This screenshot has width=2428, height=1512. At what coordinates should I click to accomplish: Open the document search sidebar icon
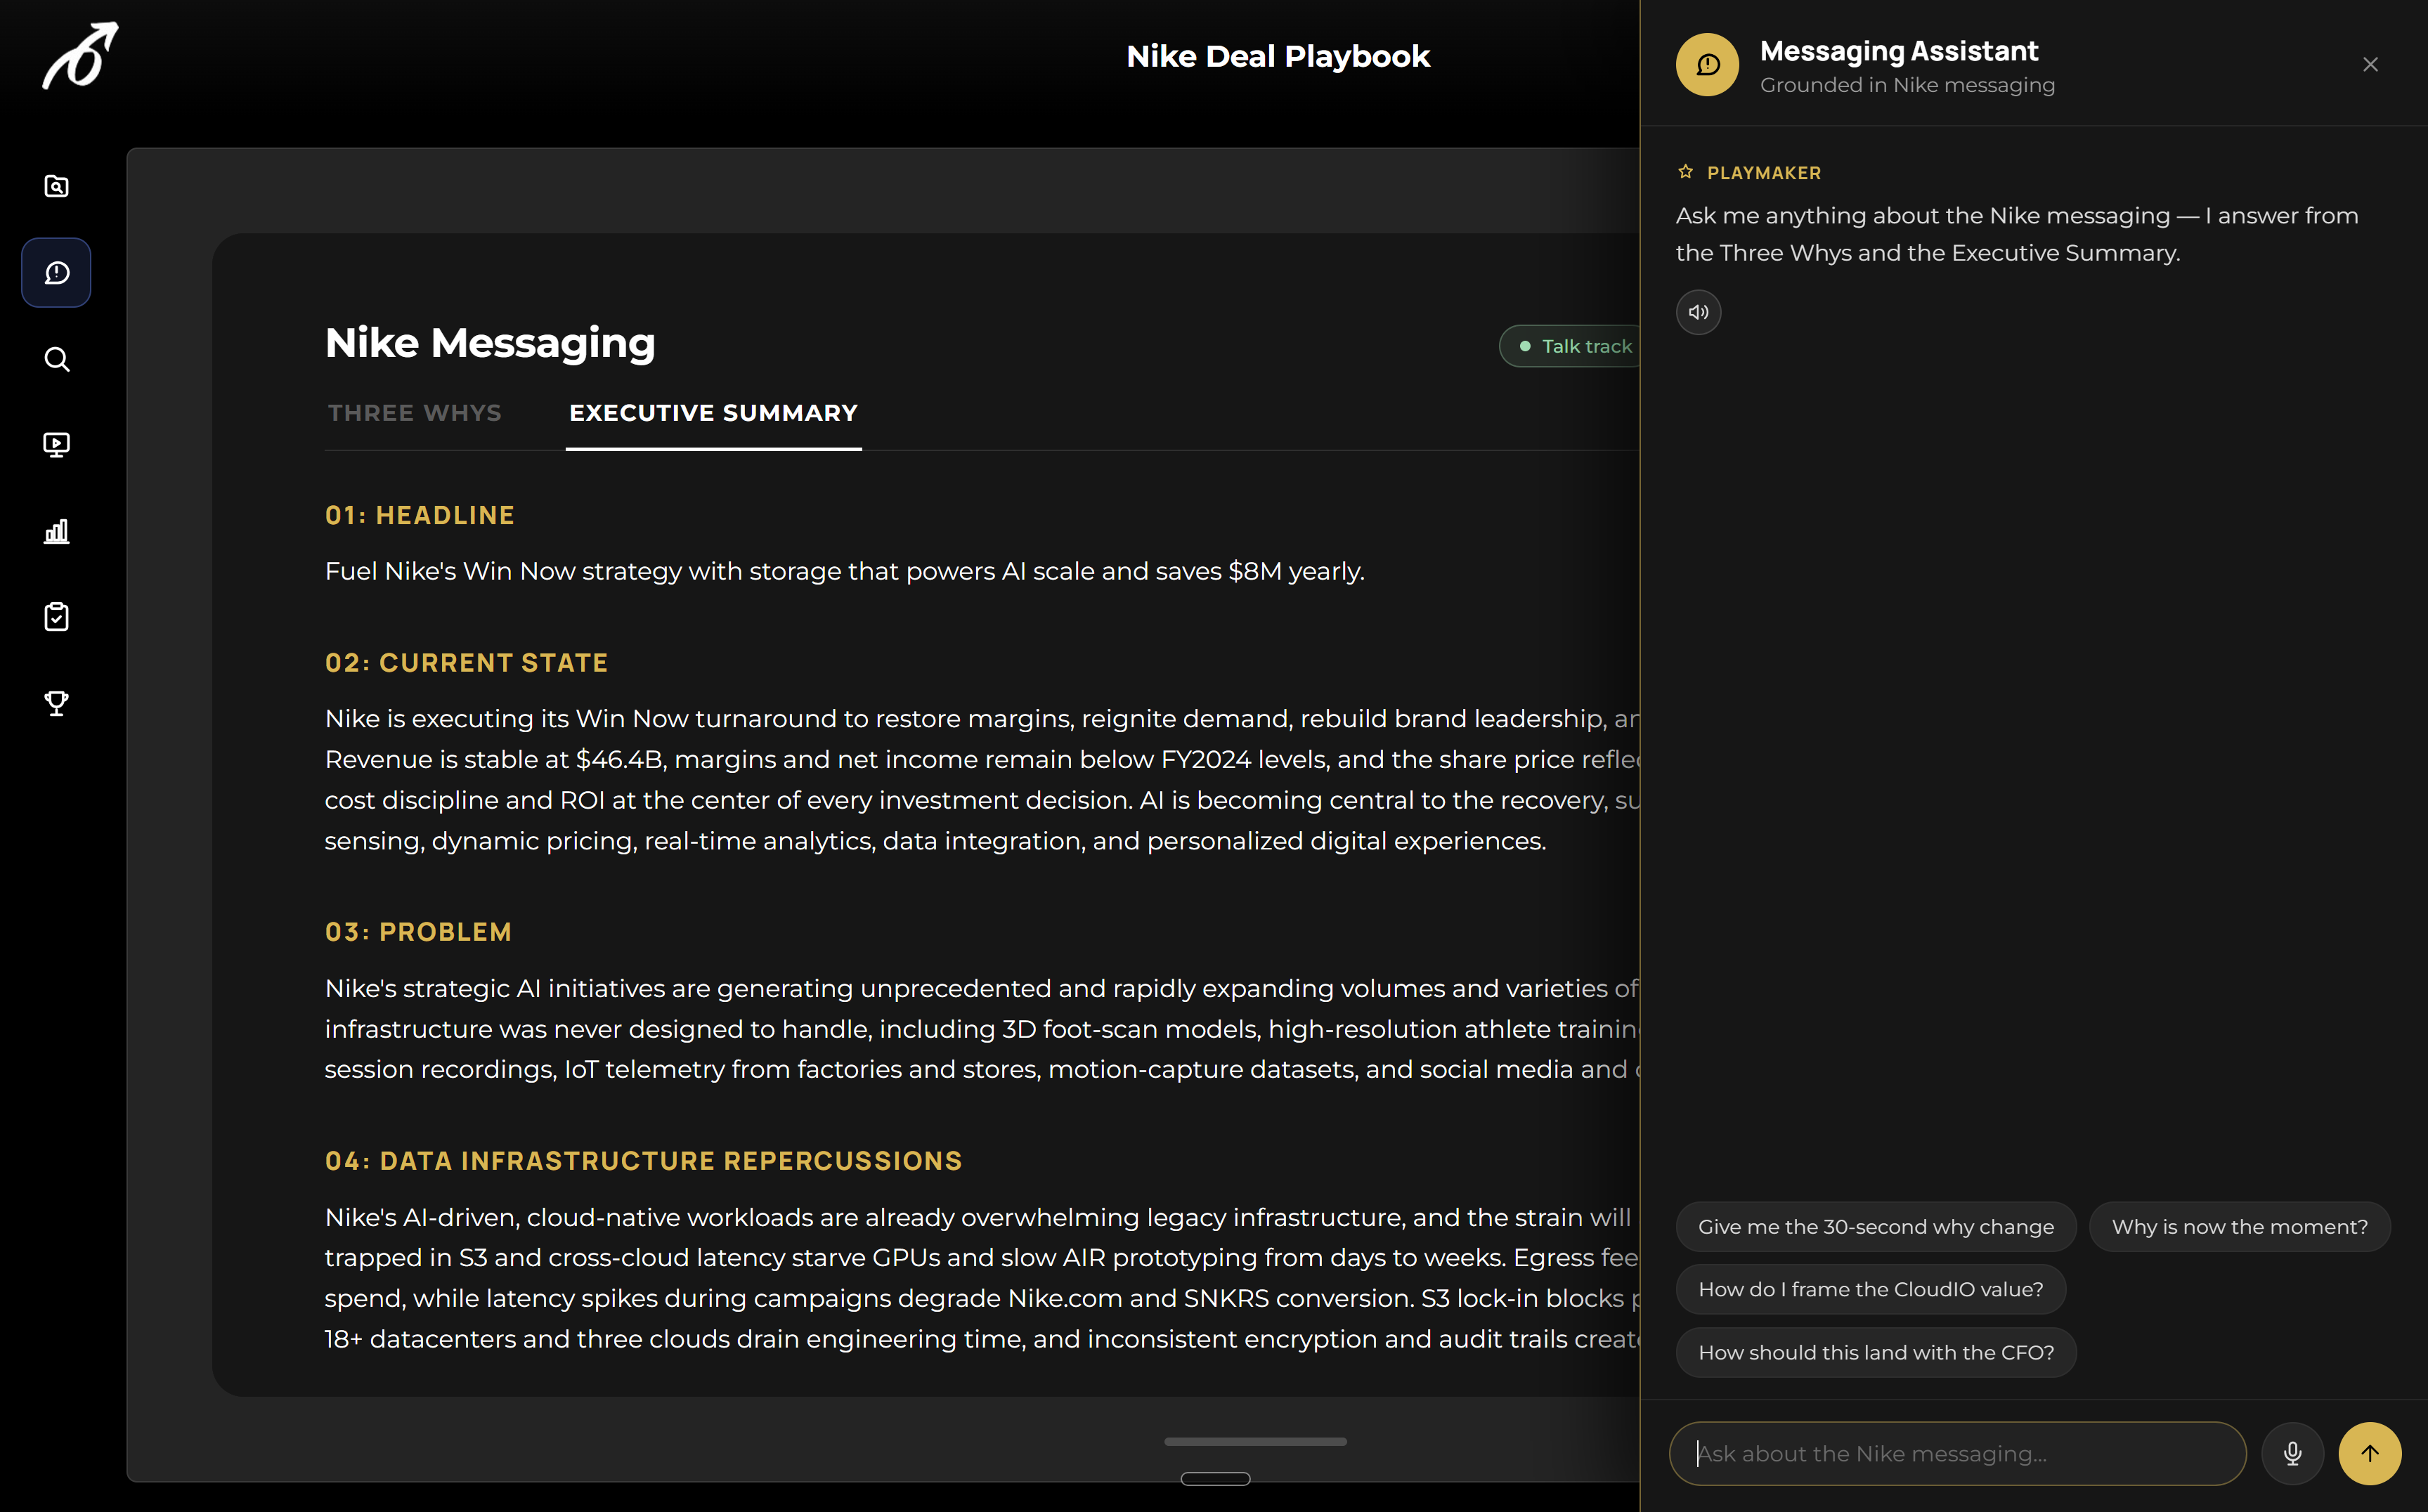57,186
